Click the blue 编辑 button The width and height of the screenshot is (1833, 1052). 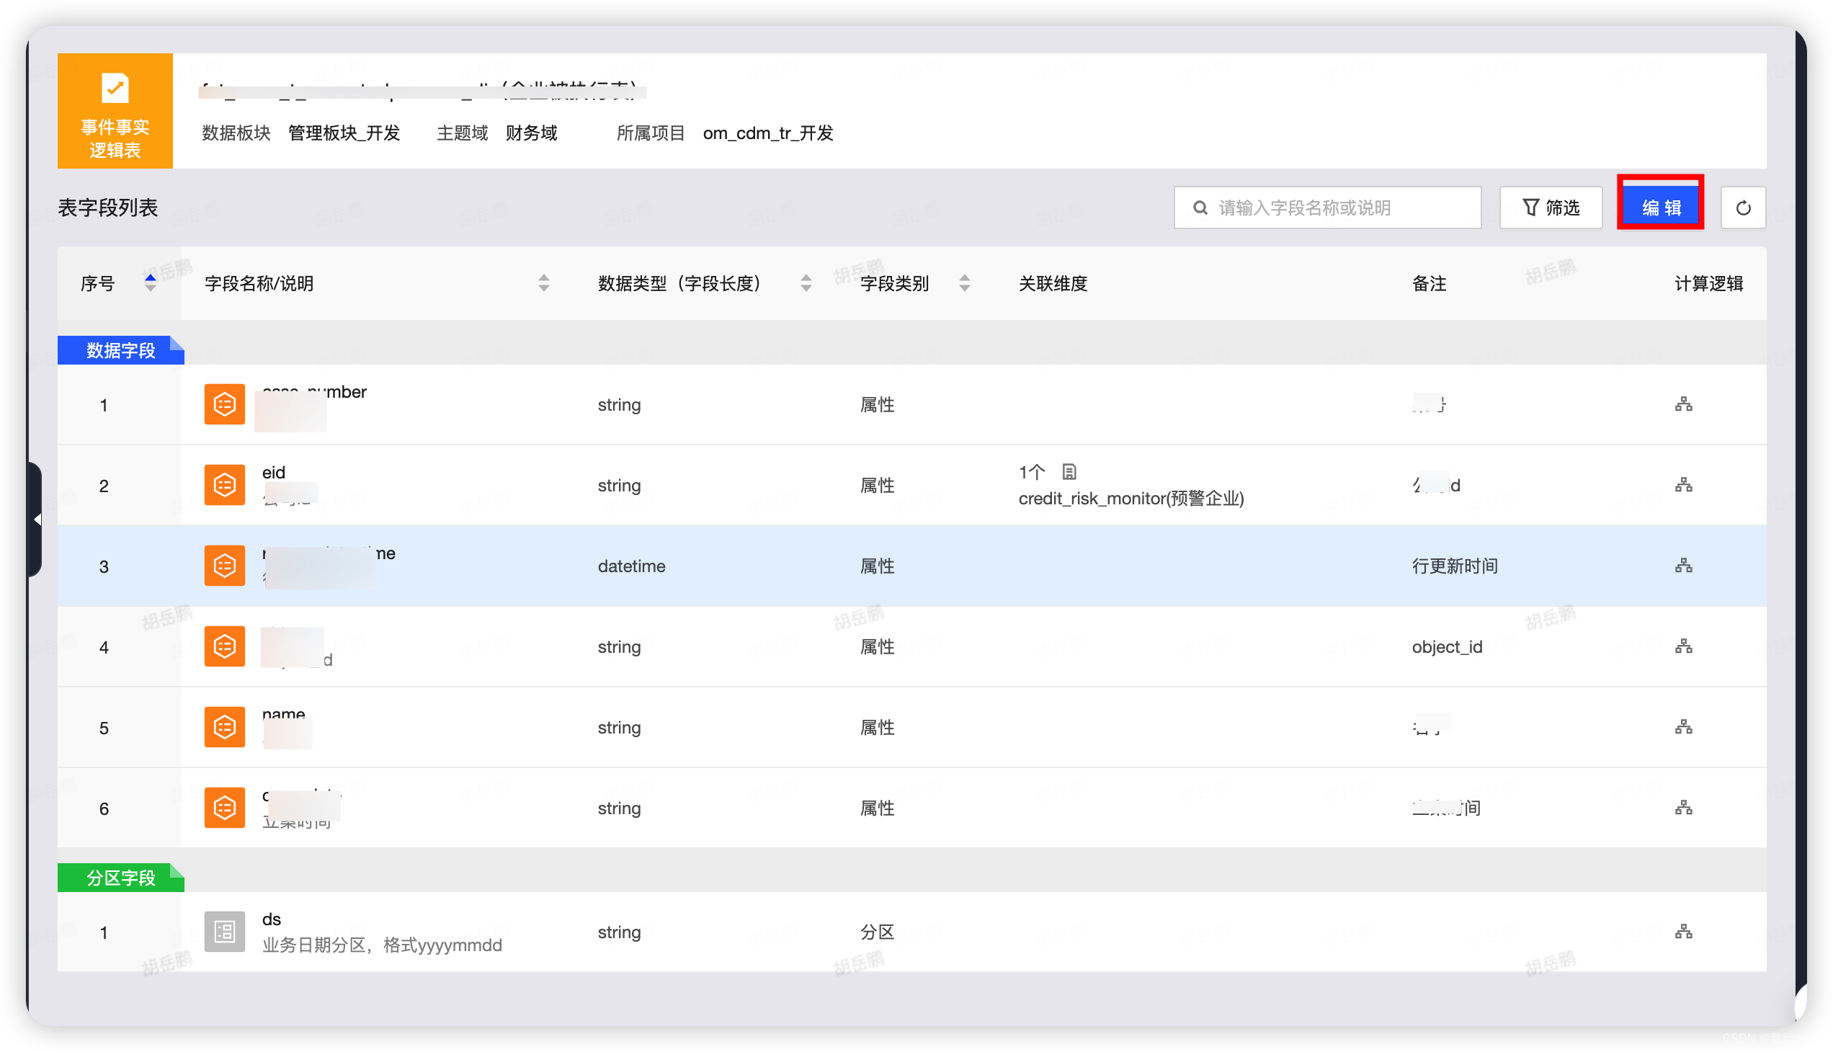[x=1659, y=208]
